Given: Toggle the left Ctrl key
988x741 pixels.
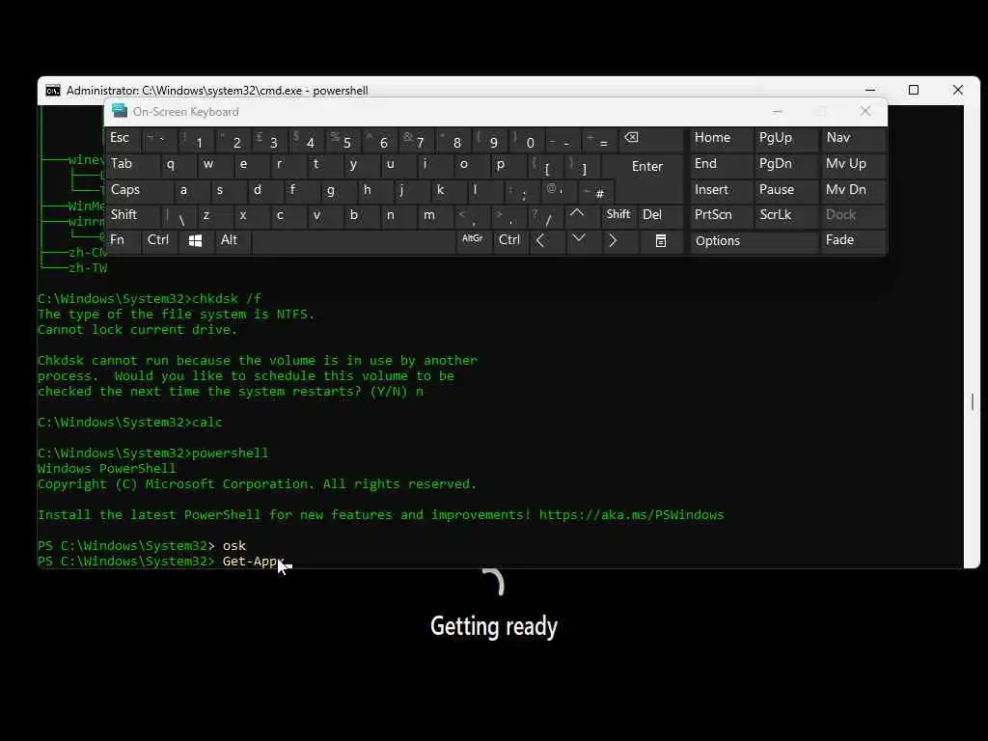Looking at the screenshot, I should tap(158, 240).
